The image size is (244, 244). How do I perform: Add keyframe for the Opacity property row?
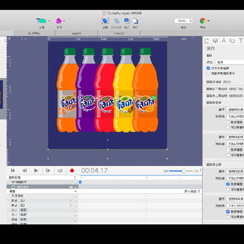click(75, 196)
